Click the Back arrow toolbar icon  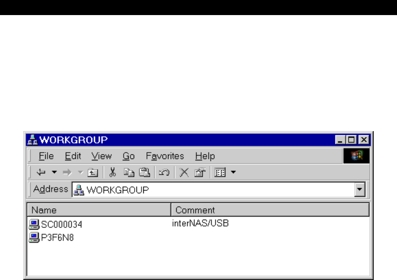pyautogui.click(x=41, y=173)
